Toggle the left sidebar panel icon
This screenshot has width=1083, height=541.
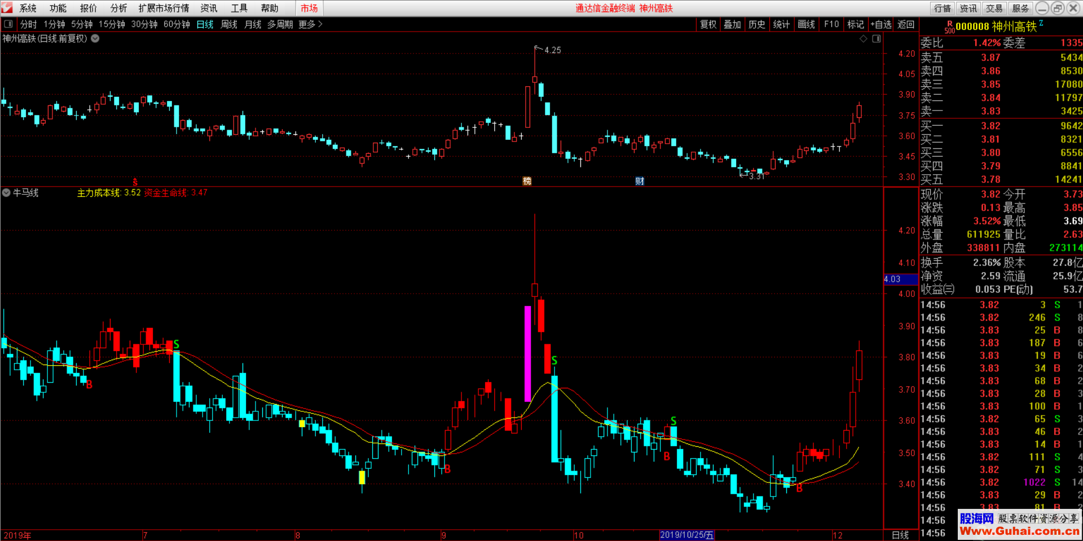pos(8,24)
